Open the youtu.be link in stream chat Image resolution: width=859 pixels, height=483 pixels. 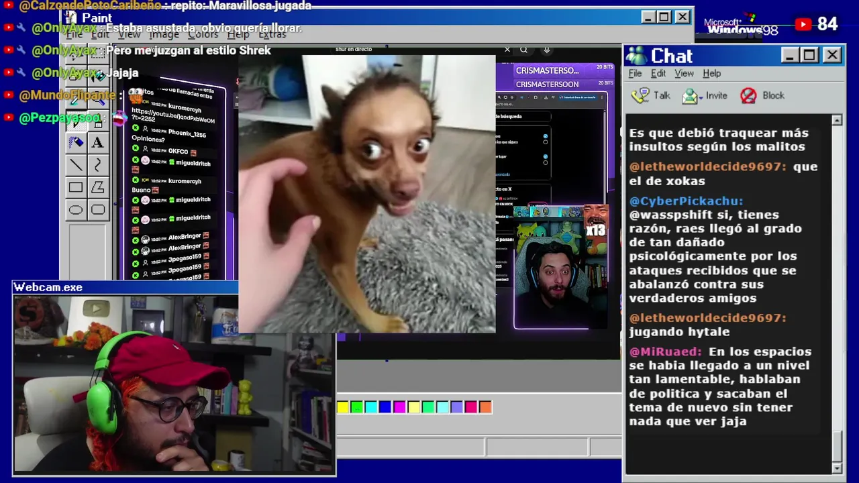173,115
